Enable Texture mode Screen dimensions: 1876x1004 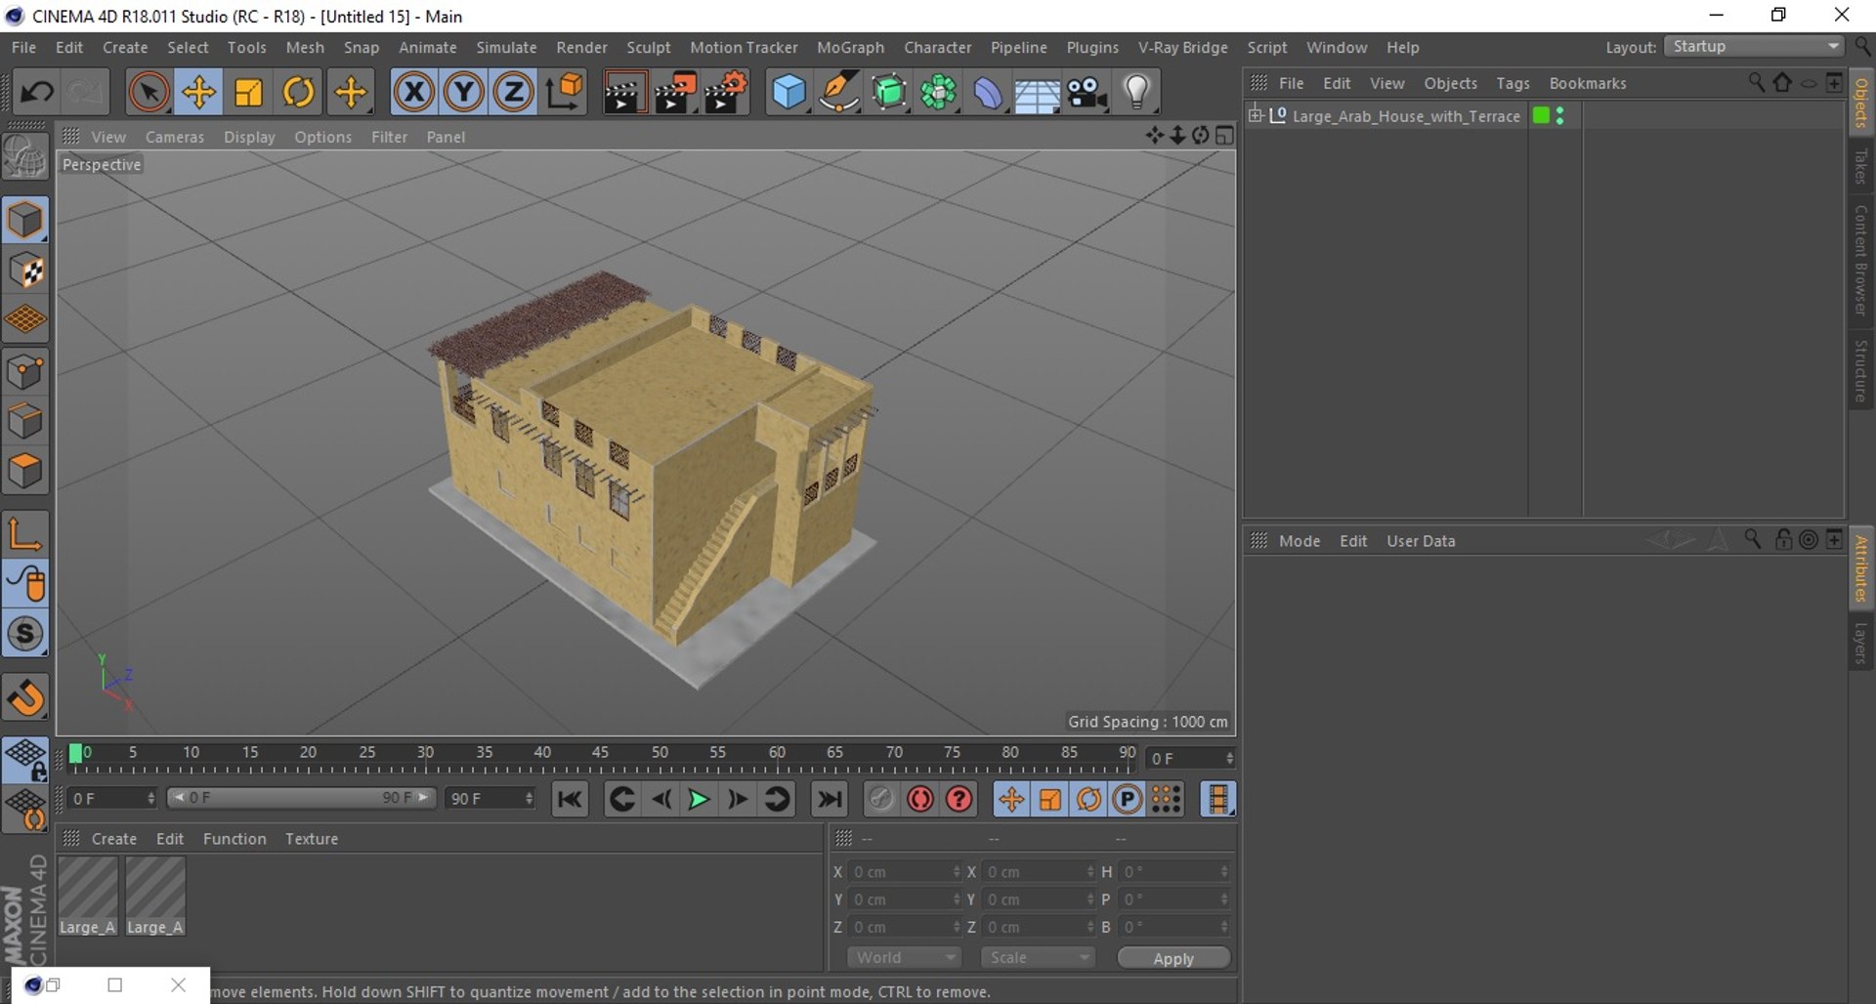[25, 271]
